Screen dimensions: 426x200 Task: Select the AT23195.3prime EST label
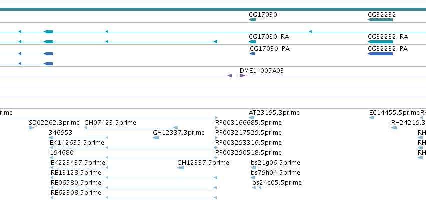click(274, 113)
